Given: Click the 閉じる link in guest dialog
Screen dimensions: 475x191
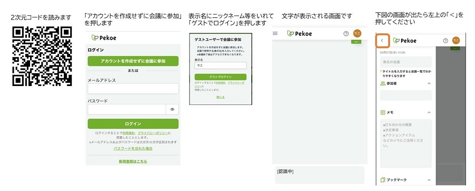Looking at the screenshot, I should [x=221, y=97].
